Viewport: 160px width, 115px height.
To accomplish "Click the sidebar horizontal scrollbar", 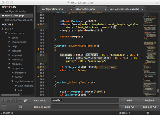I will (x=10, y=95).
